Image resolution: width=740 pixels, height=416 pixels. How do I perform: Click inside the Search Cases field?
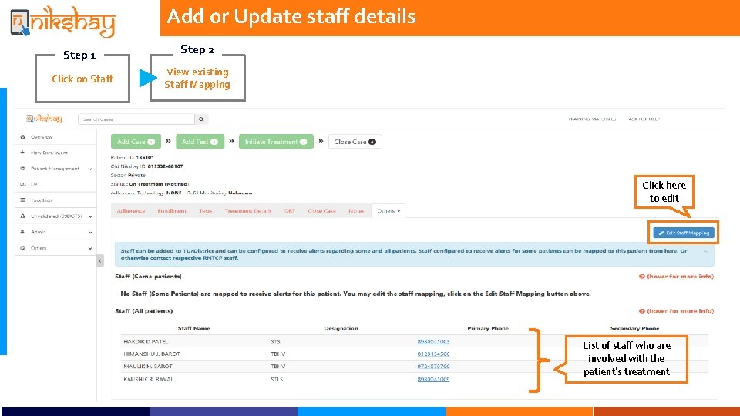point(136,119)
